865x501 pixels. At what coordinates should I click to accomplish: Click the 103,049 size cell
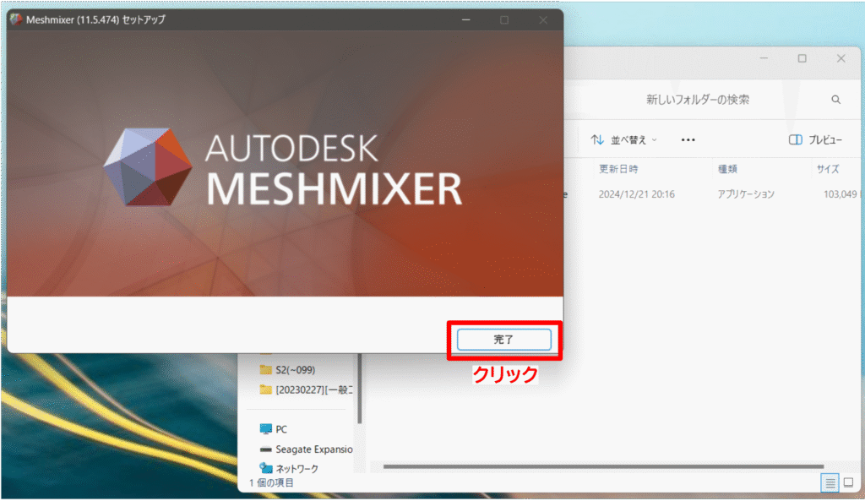point(840,194)
